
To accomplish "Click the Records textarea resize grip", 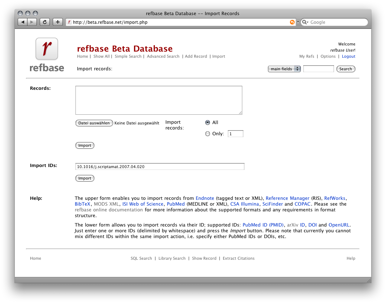I will click(240, 113).
